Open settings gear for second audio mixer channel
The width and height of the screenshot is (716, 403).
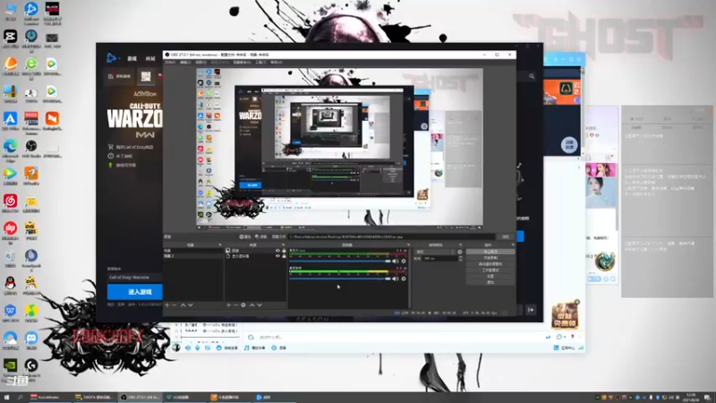tap(404, 279)
